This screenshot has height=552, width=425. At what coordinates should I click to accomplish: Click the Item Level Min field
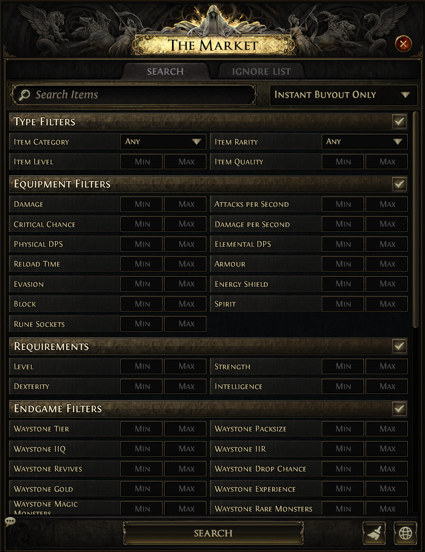(142, 162)
